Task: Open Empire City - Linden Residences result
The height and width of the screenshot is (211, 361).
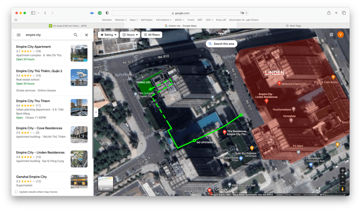Action: point(52,159)
